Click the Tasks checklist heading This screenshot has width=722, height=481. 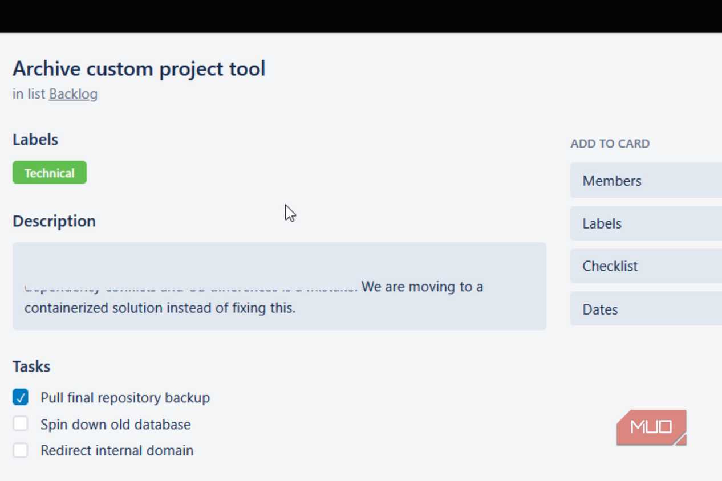(x=31, y=366)
